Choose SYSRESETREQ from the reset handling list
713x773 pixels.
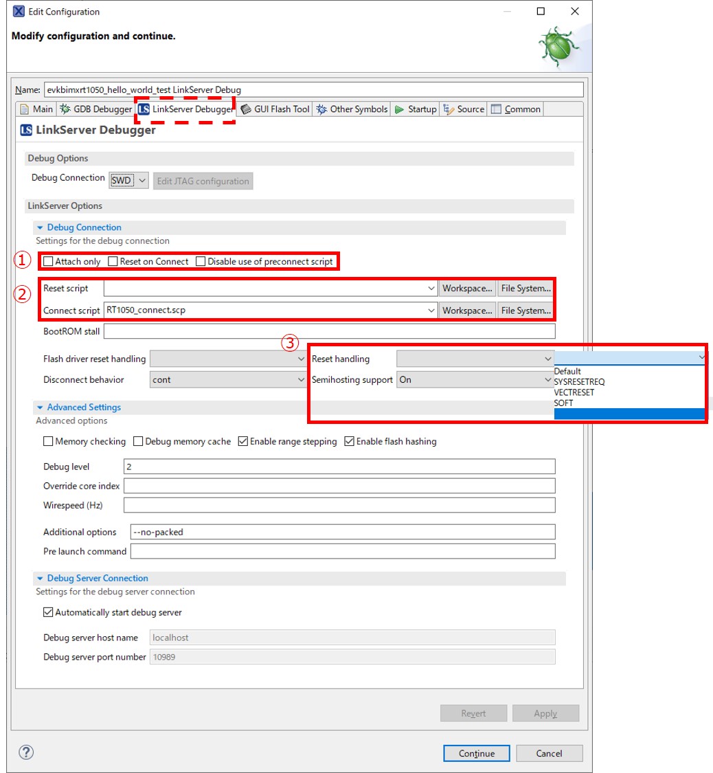click(x=579, y=382)
